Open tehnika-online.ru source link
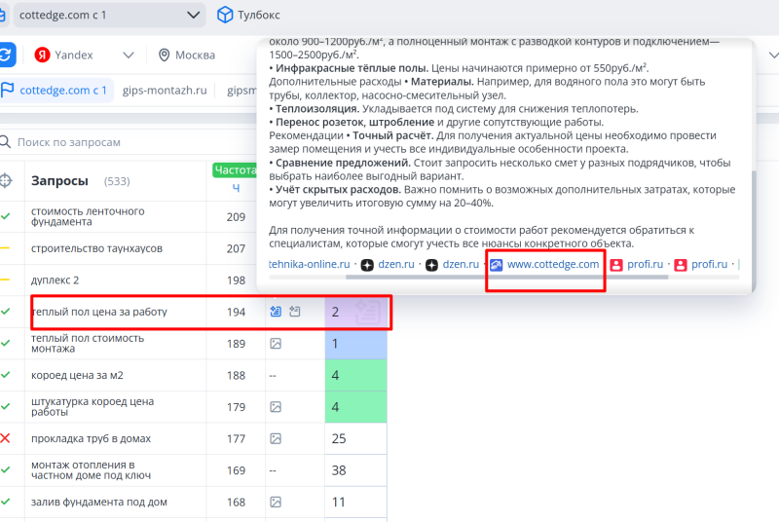 [309, 264]
